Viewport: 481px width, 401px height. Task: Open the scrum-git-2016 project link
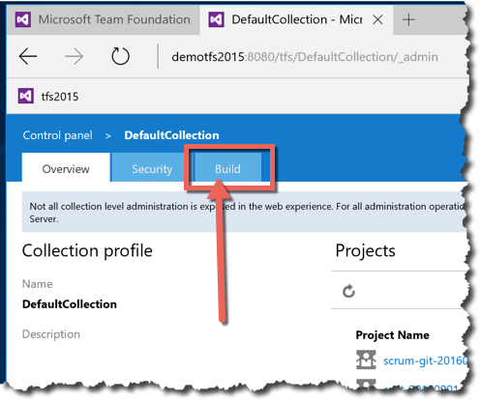point(425,360)
